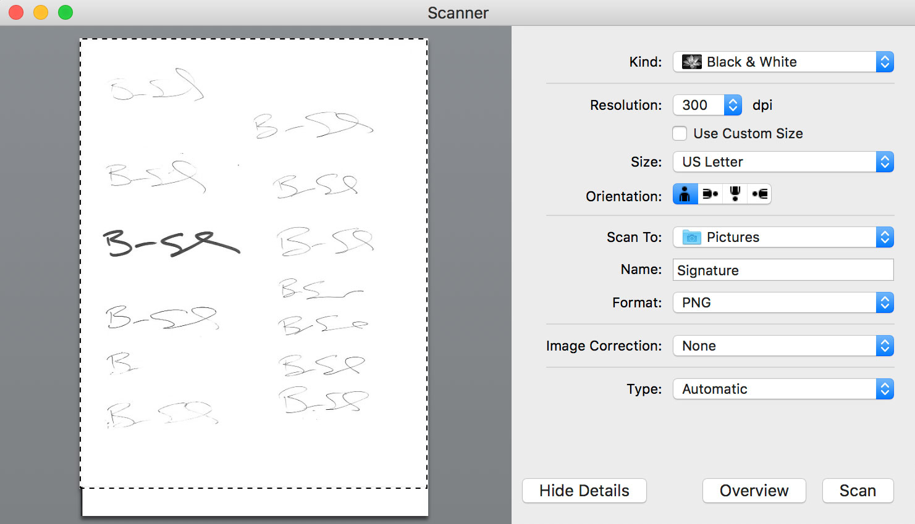Viewport: 915px width, 524px height.
Task: Expand the Resolution dpi combo box
Action: coord(732,105)
